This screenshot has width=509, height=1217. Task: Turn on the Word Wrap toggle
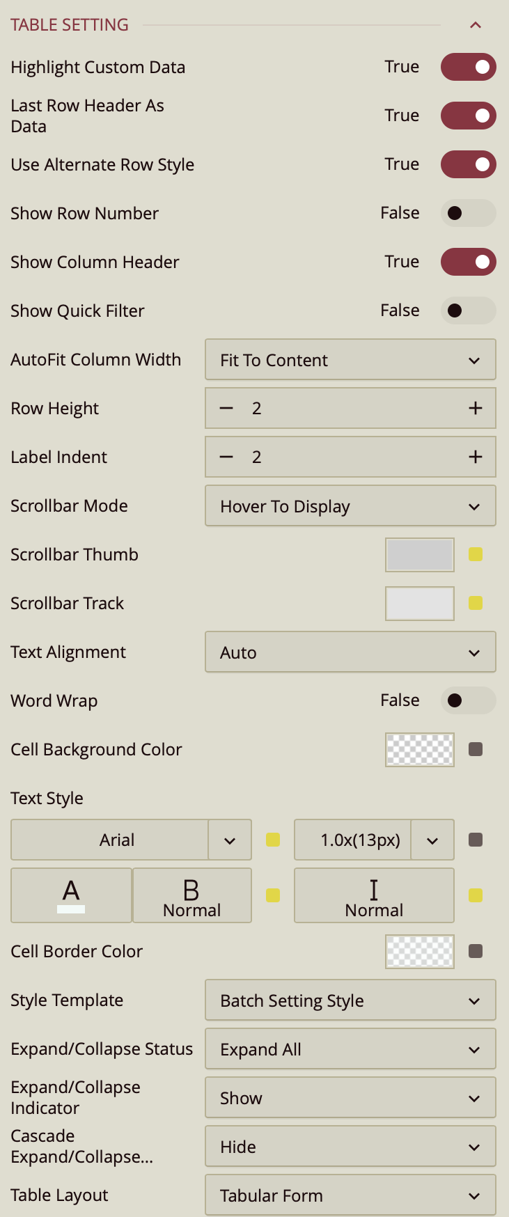coord(468,700)
